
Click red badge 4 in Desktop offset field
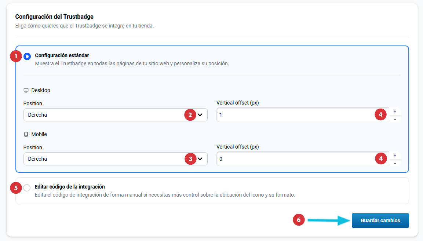(381, 115)
